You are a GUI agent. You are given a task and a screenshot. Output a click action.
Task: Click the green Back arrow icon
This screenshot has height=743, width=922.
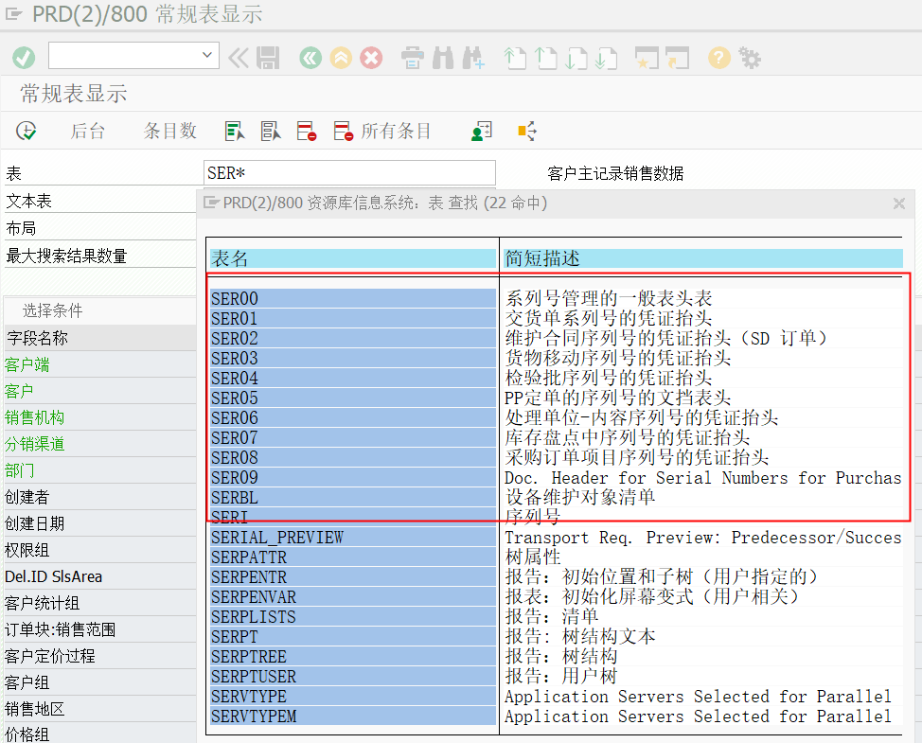(x=310, y=58)
